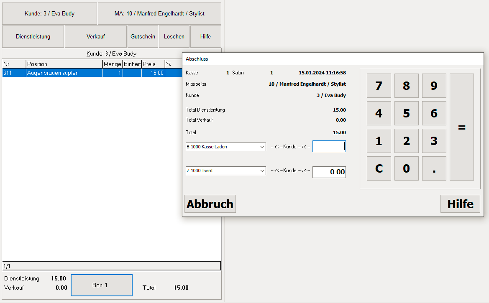Open the Kunde: 3 / Eva Budy button
The width and height of the screenshot is (489, 303).
point(50,14)
